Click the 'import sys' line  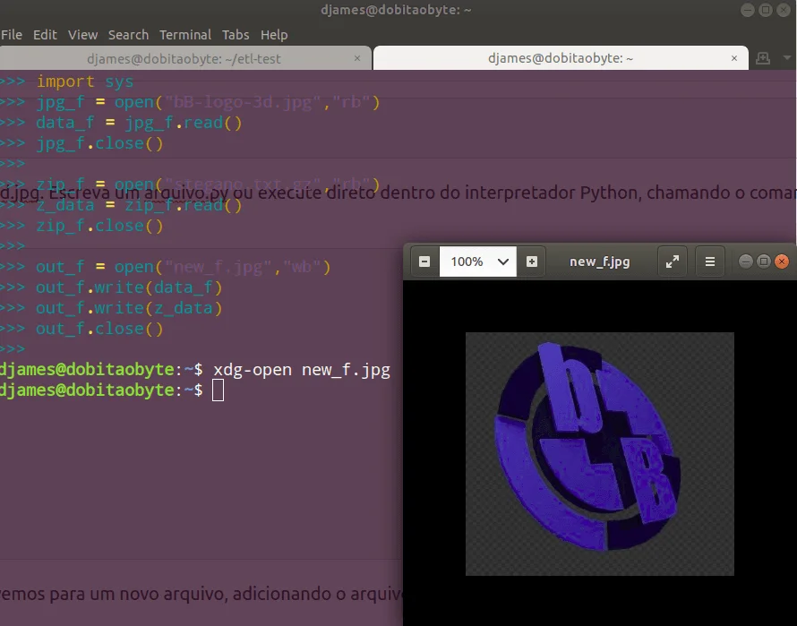coord(85,81)
